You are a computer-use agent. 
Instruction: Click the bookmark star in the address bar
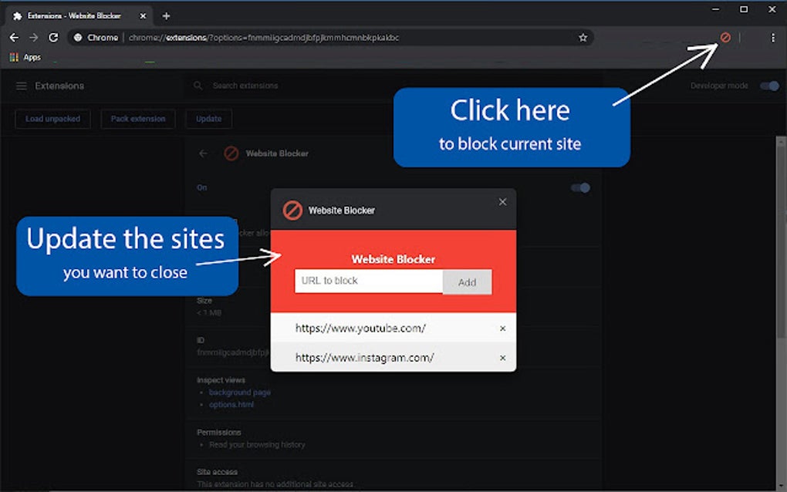coord(583,36)
